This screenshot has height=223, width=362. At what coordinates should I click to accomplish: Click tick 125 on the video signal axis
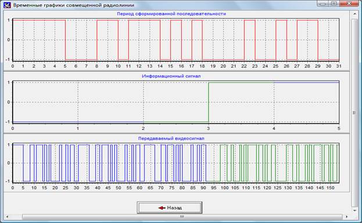click(277, 188)
